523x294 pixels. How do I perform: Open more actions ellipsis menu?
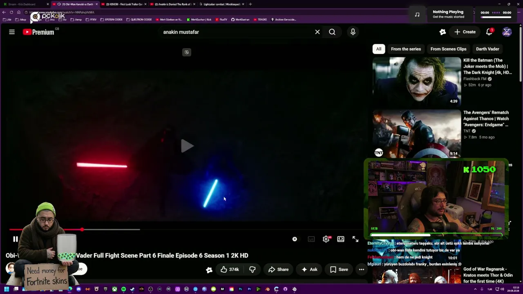[361, 269]
